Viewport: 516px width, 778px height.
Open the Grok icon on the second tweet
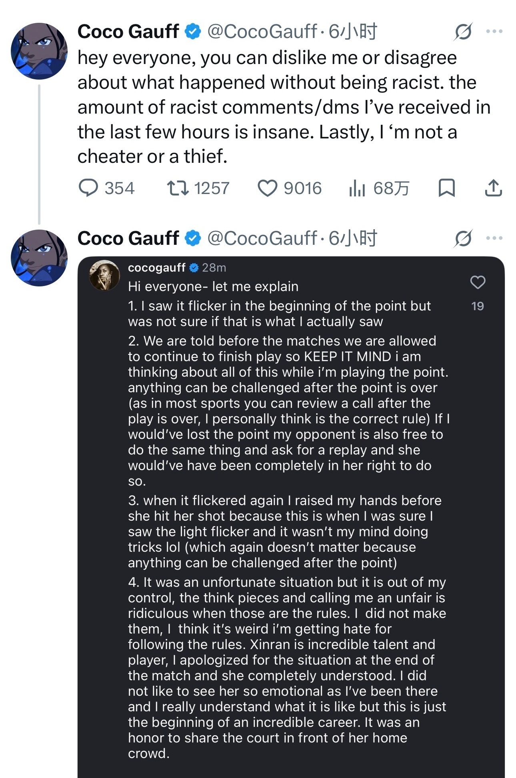pos(463,239)
